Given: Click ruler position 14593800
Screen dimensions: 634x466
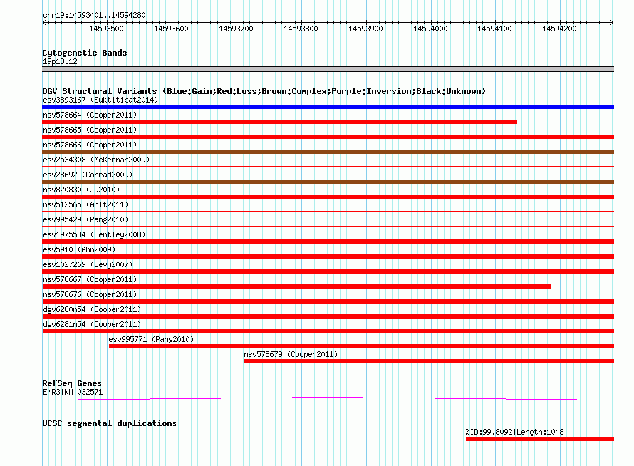Looking at the screenshot, I should tap(301, 29).
